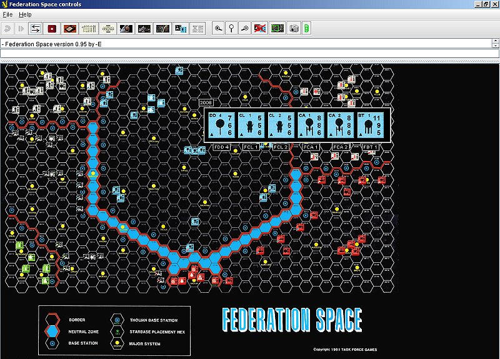500x359 pixels.
Task: Select the CL 1 cruiser counter
Action: (x=251, y=125)
